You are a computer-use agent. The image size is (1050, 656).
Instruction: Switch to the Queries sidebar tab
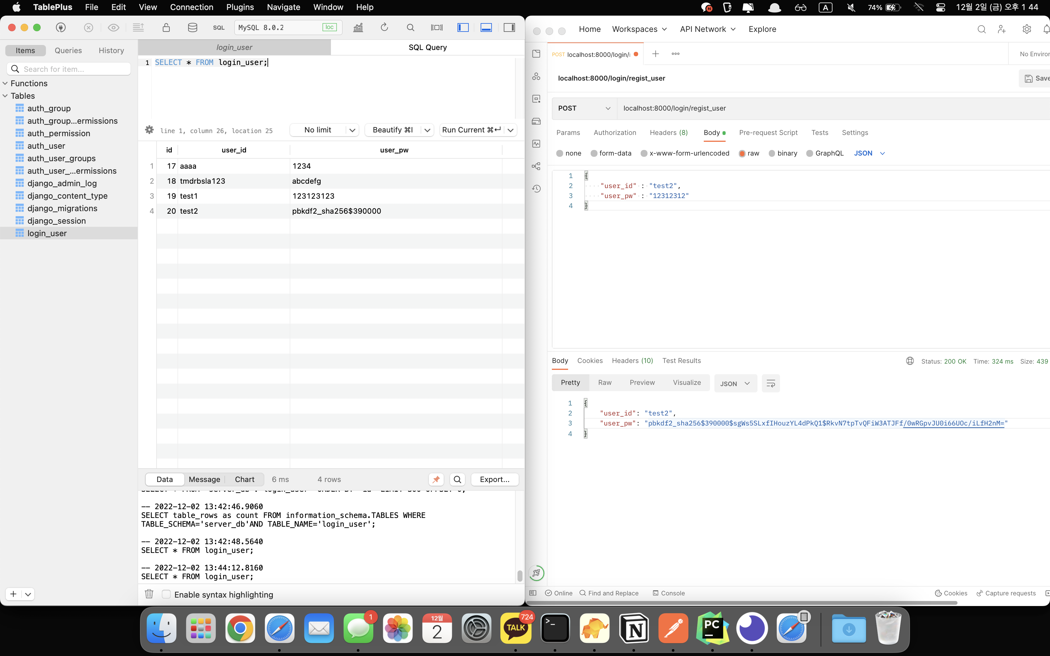click(x=68, y=50)
